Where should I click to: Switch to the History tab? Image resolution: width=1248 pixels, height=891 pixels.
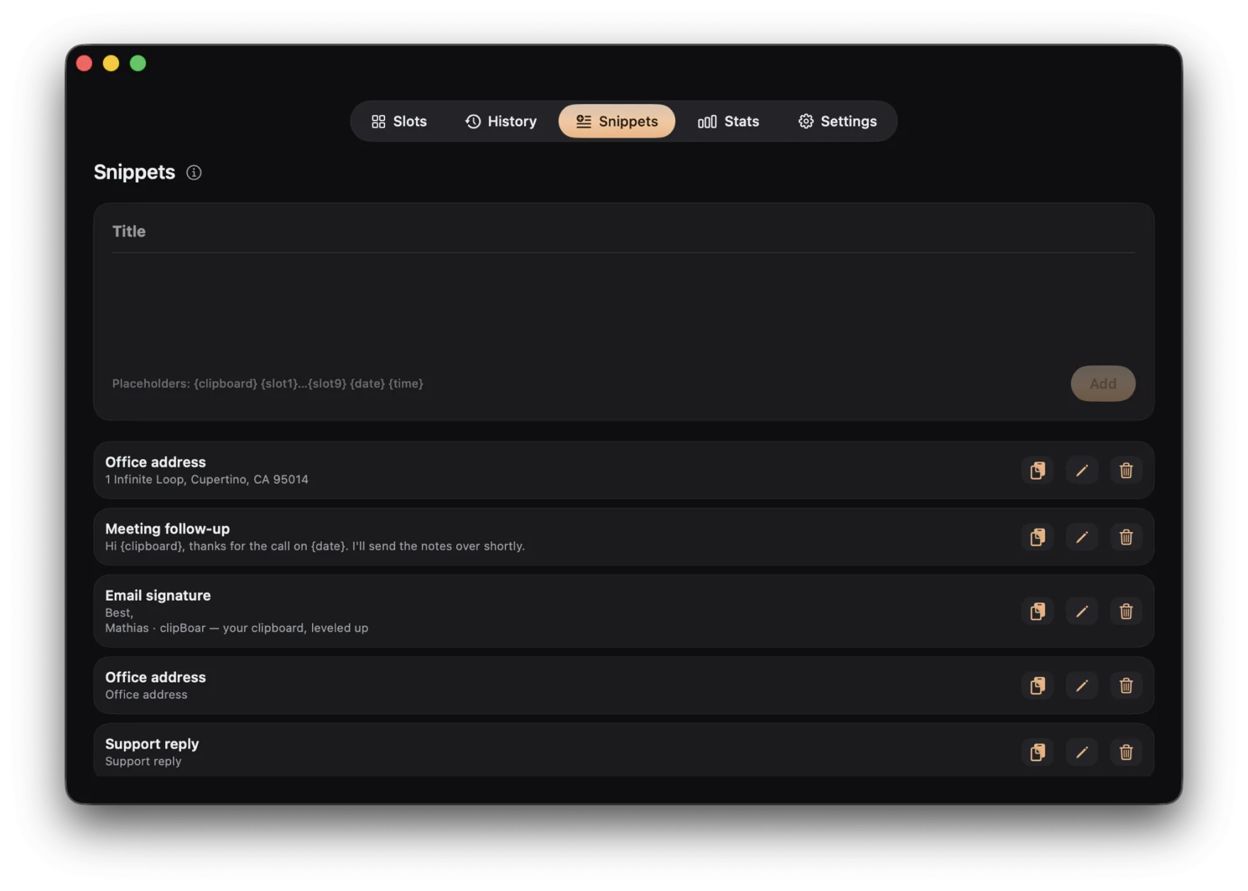501,121
